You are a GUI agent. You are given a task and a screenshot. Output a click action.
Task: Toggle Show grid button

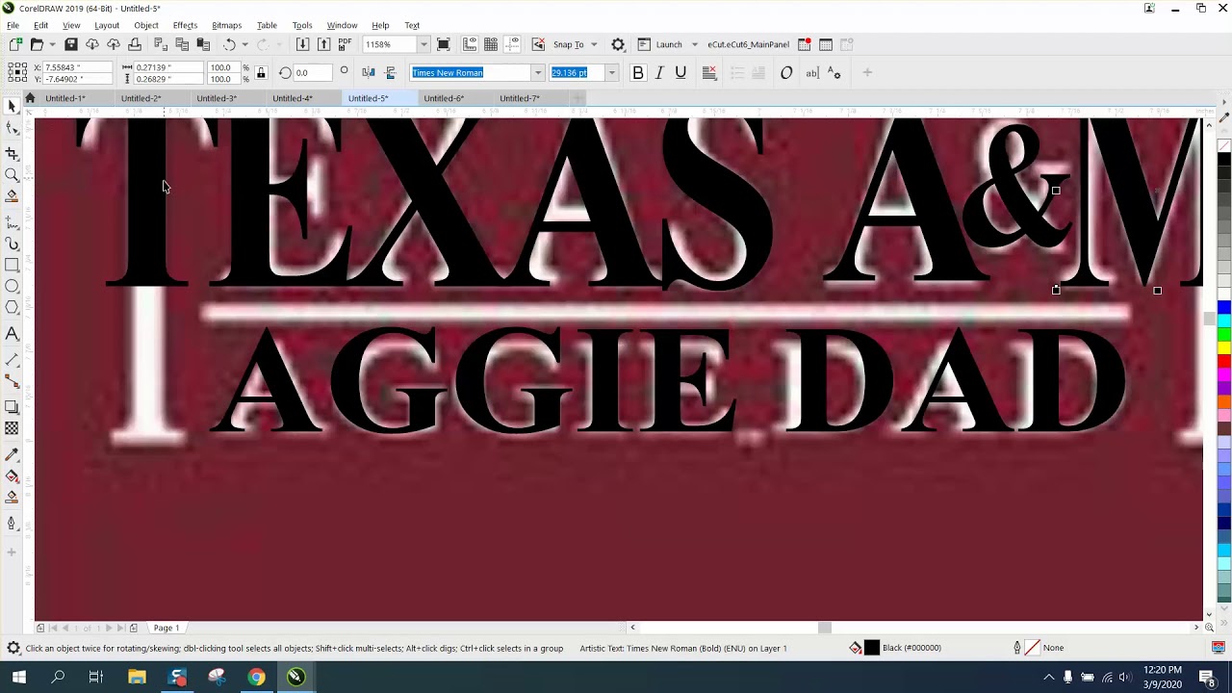[x=491, y=44]
